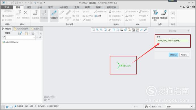Click the 设置起点 (Set Start) pipe tool
This screenshot has width=196, height=110.
[x=54, y=16]
